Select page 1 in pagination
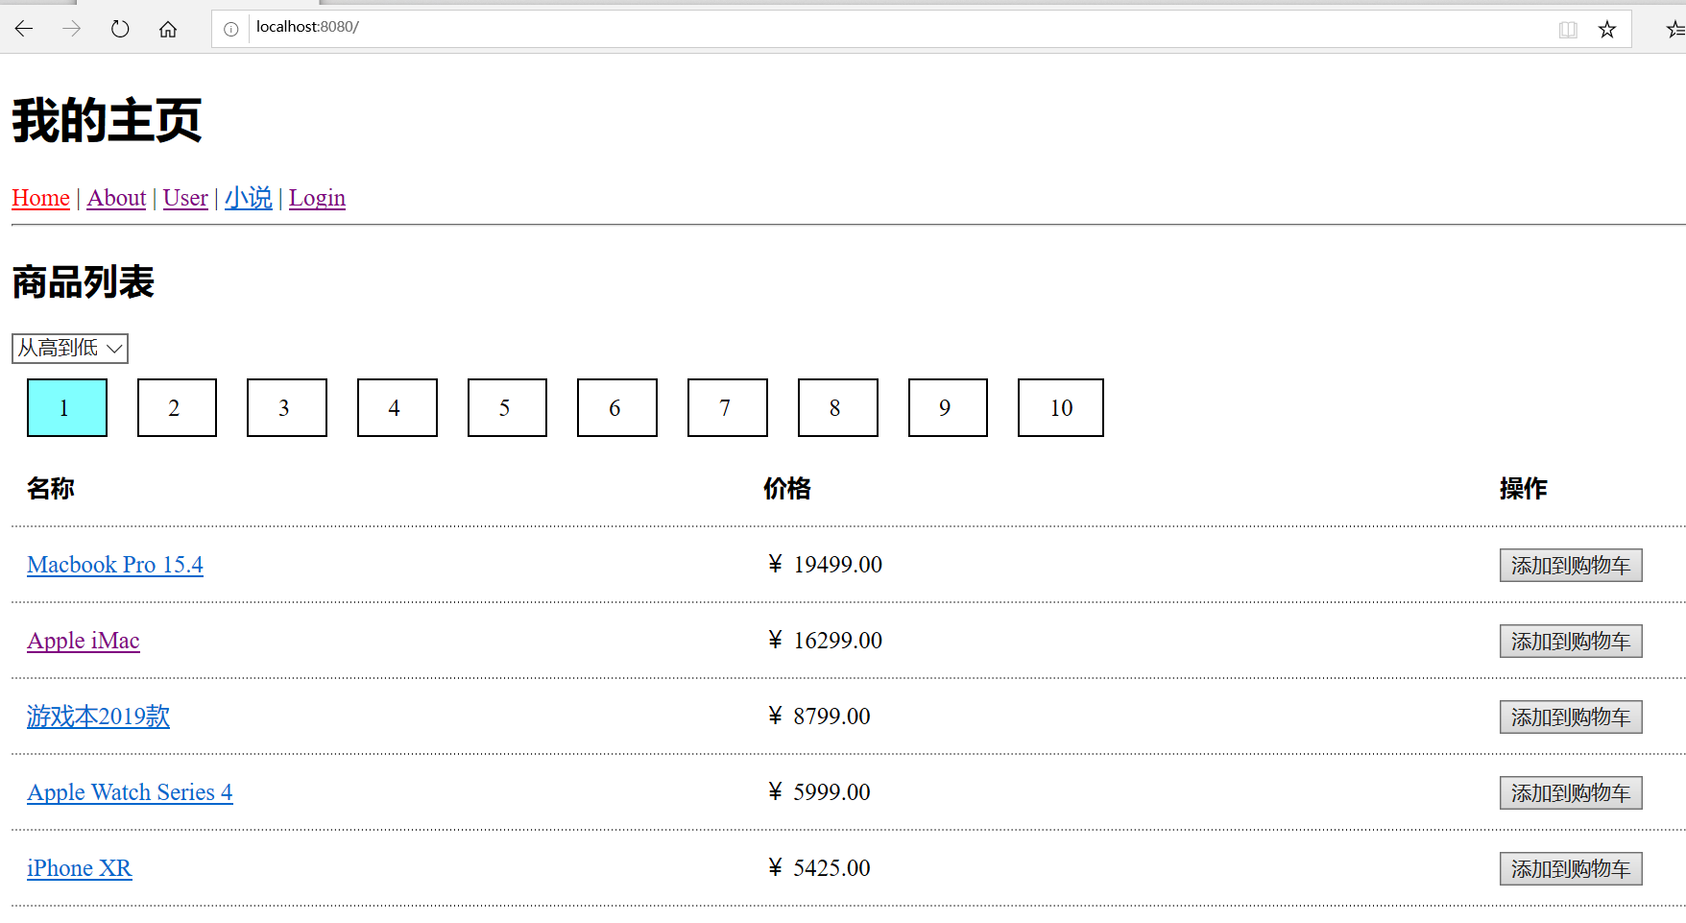The height and width of the screenshot is (923, 1686). (x=67, y=408)
